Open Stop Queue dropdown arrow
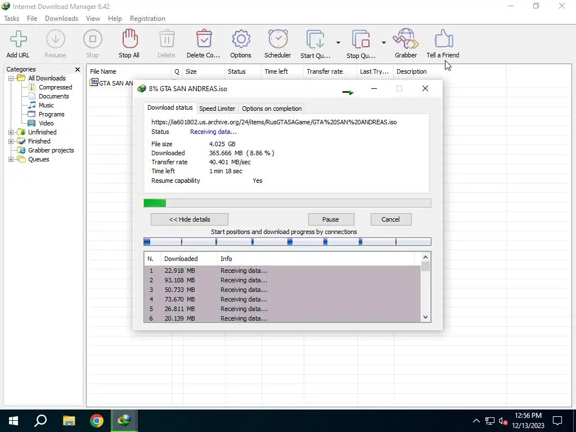Image resolution: width=576 pixels, height=432 pixels. (384, 43)
